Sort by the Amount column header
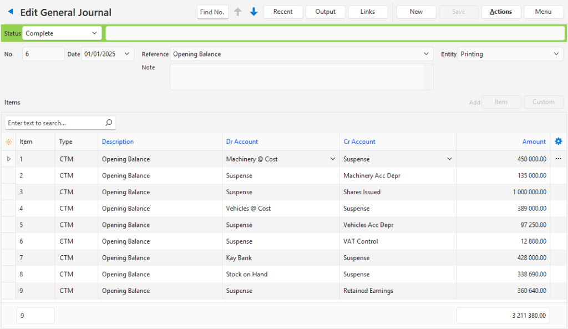The width and height of the screenshot is (568, 329). click(534, 142)
